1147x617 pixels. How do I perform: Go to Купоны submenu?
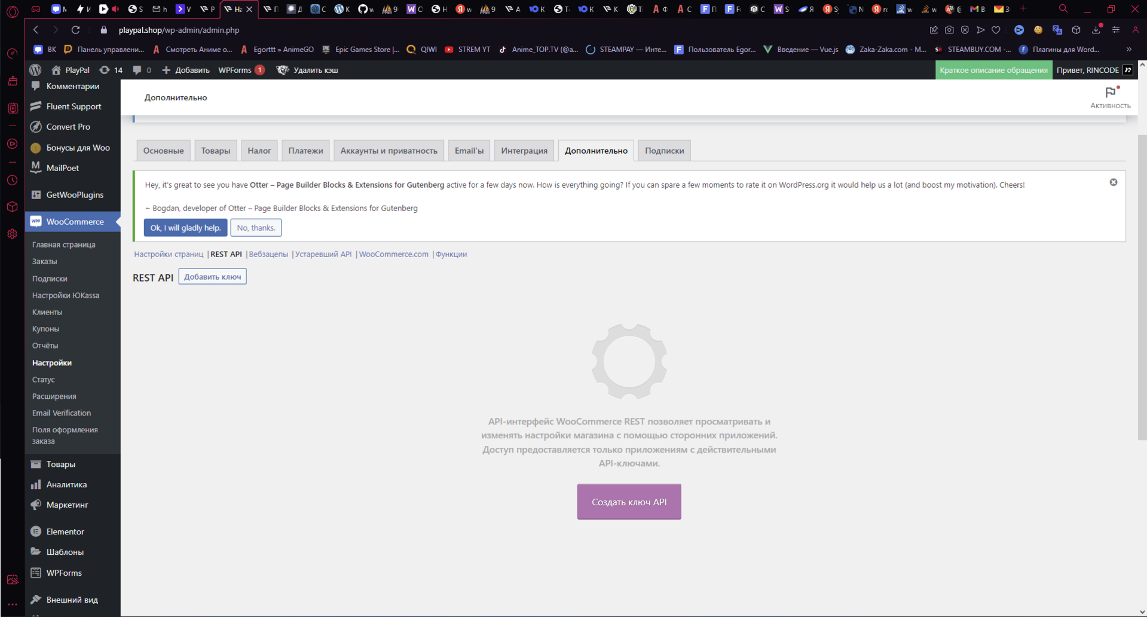(x=45, y=329)
